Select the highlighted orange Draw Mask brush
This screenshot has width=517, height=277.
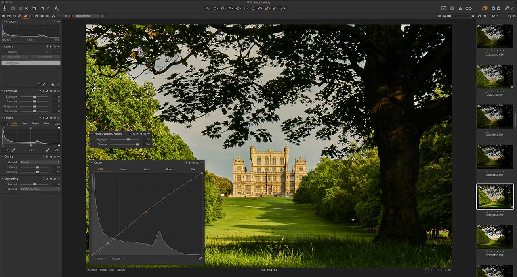[267, 8]
